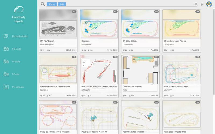Like the Deangate layout with heart icon
The image size is (215, 134).
[x=83, y=50]
